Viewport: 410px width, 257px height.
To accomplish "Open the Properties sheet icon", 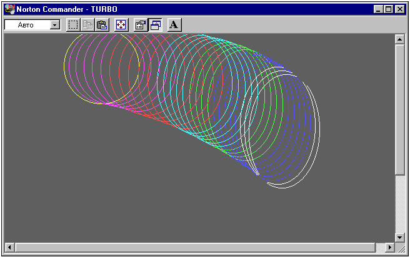I will pyautogui.click(x=141, y=25).
